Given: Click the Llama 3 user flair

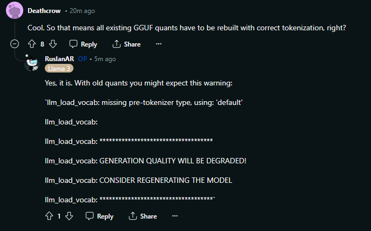Looking at the screenshot, I should tap(59, 69).
